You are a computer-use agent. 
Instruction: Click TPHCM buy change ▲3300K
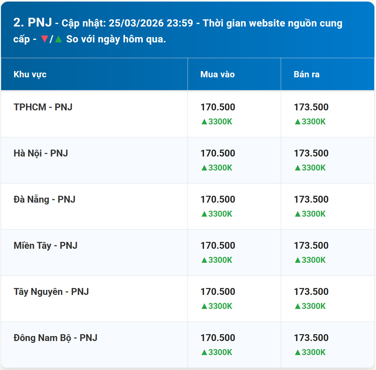pos(217,122)
